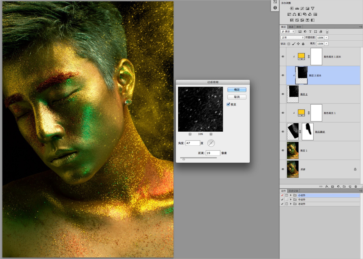Add a Posterize adjustment
Image resolution: width=363 pixels, height=259 pixels.
297,20
